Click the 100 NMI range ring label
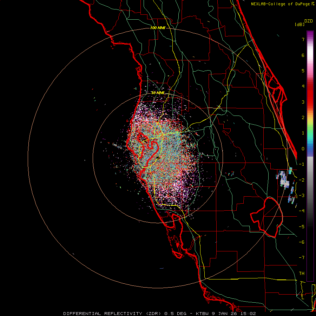The width and height of the screenshot is (316, 316). (x=158, y=28)
